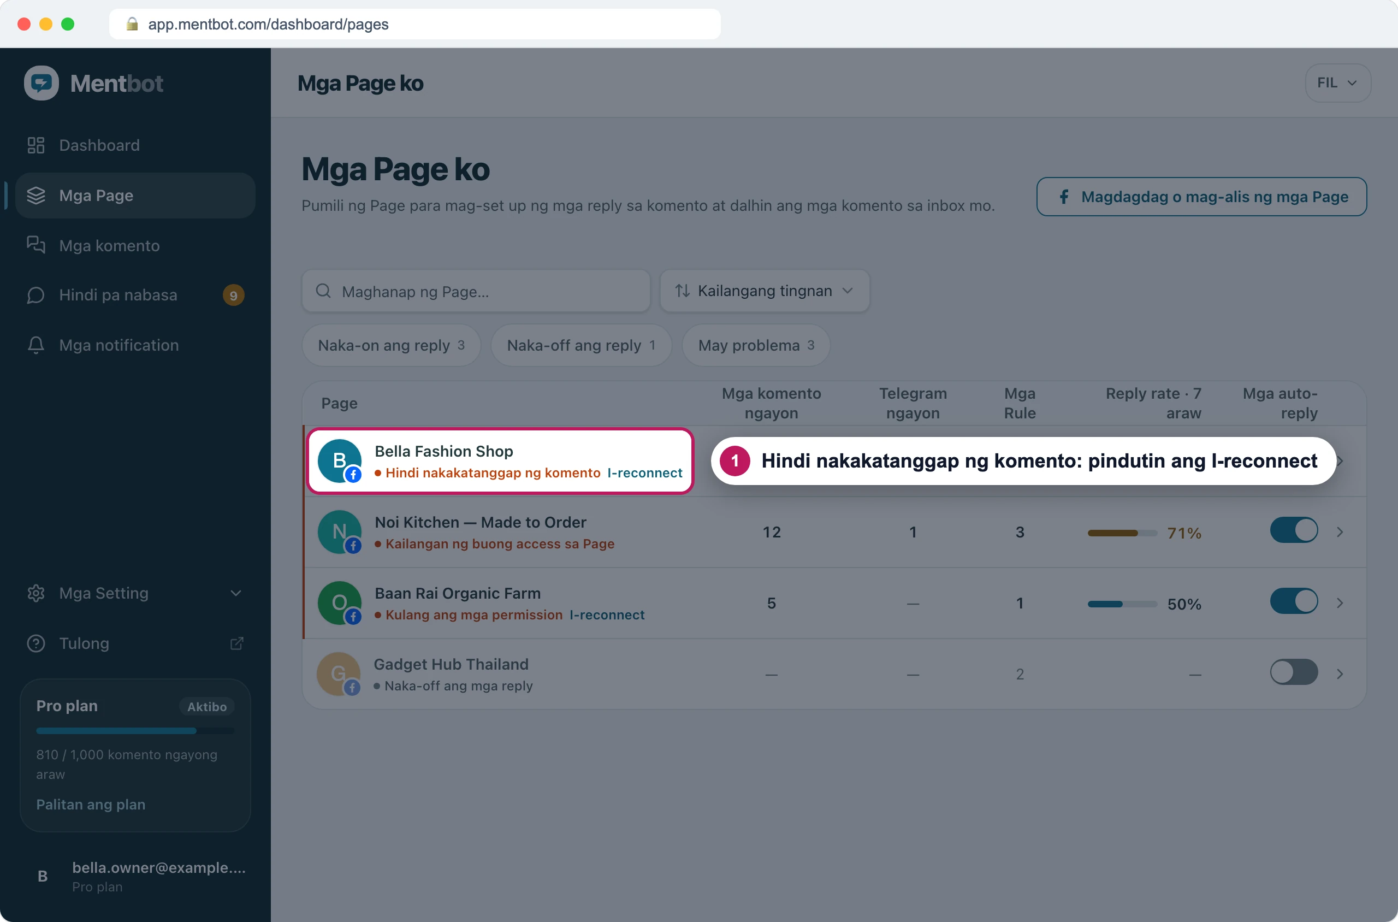Click Magdagdag o mag-alis ng mga Page
This screenshot has height=922, width=1398.
pos(1201,197)
